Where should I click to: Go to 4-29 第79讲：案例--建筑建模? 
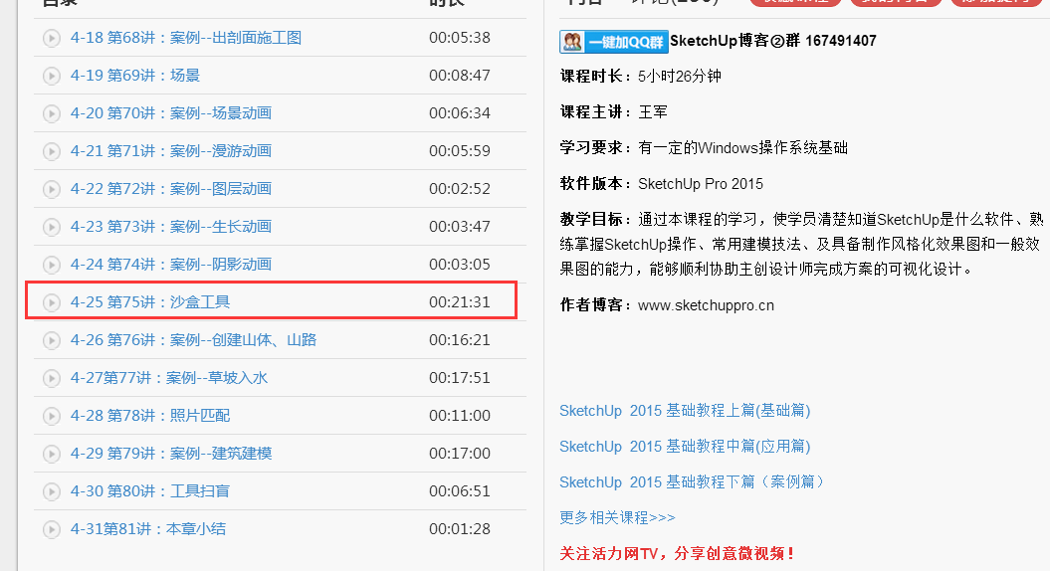pyautogui.click(x=171, y=454)
